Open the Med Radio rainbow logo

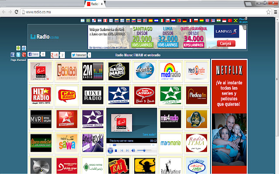click(170, 71)
